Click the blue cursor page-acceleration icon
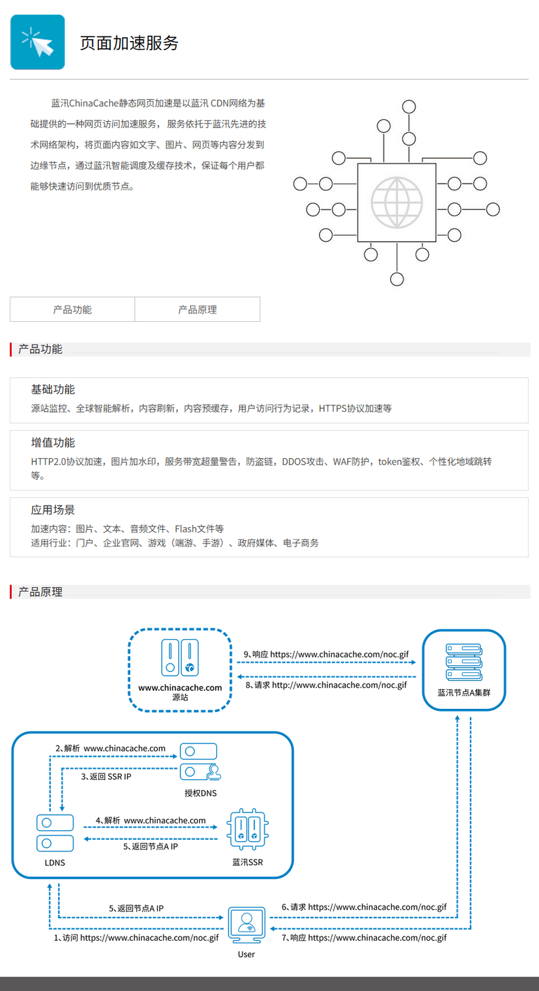 pos(38,42)
